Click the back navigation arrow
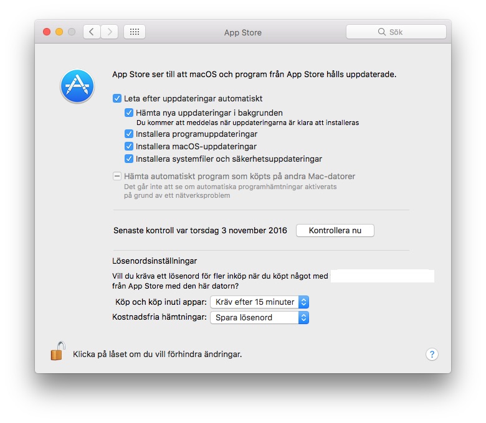The image size is (486, 423). point(92,32)
